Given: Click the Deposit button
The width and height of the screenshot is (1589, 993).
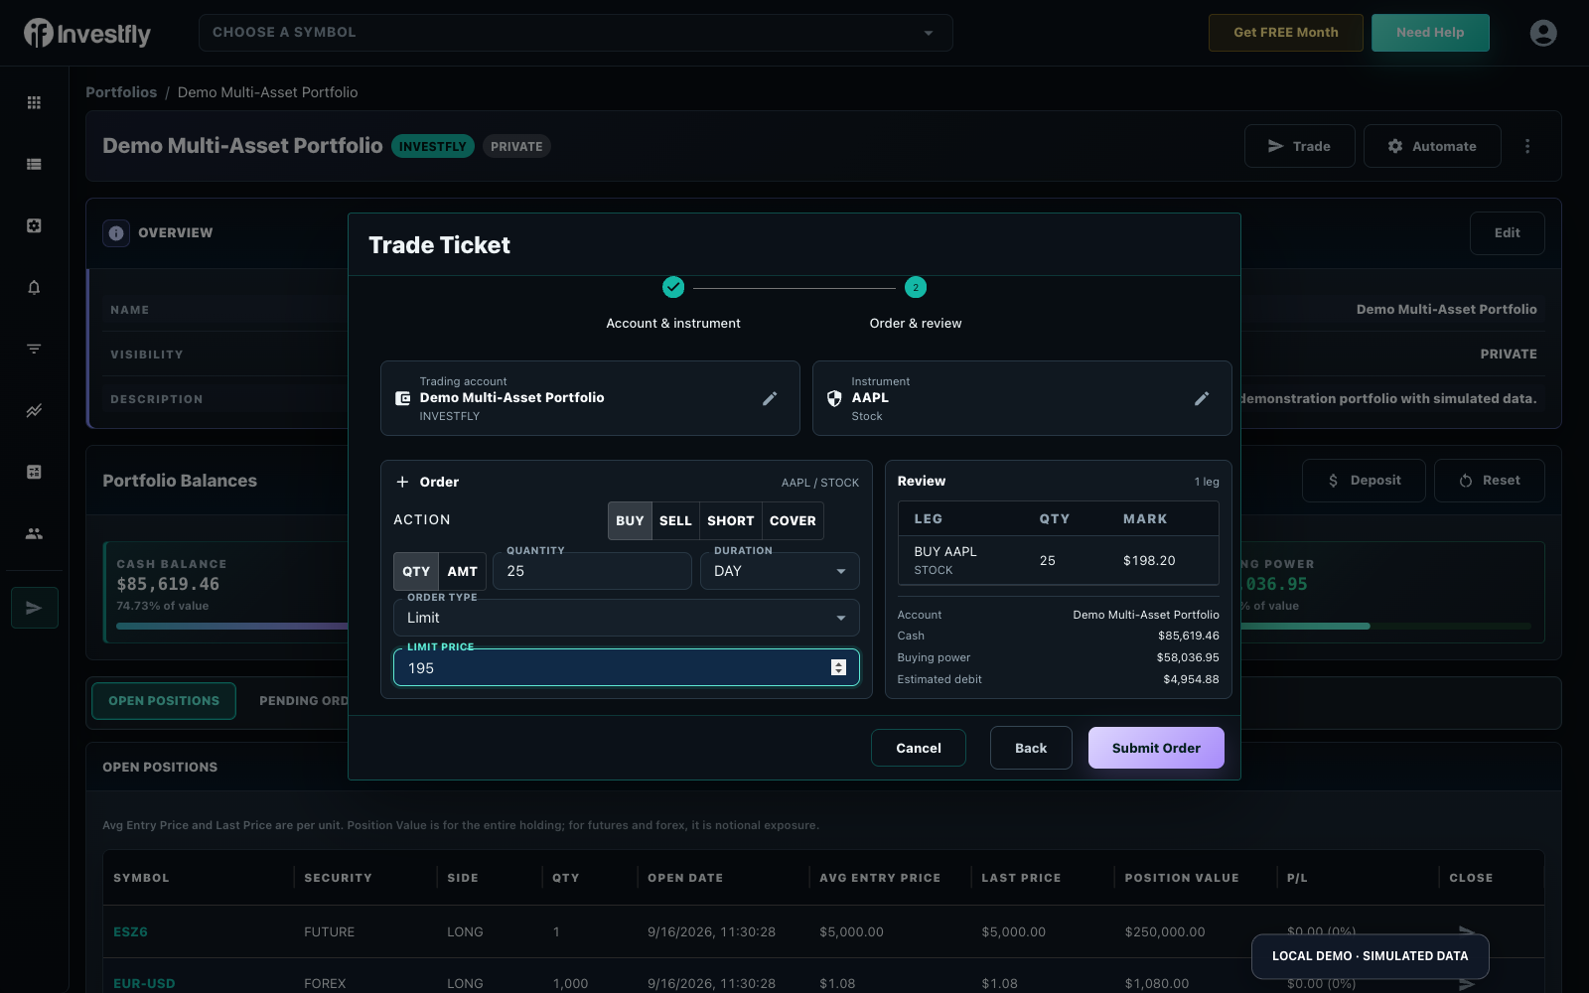Looking at the screenshot, I should coord(1364,481).
